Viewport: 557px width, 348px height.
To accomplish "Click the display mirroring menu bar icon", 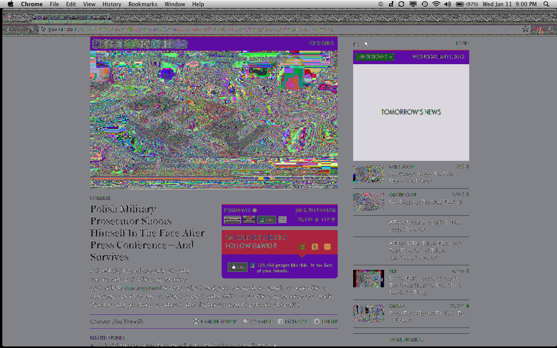I will click(x=413, y=4).
